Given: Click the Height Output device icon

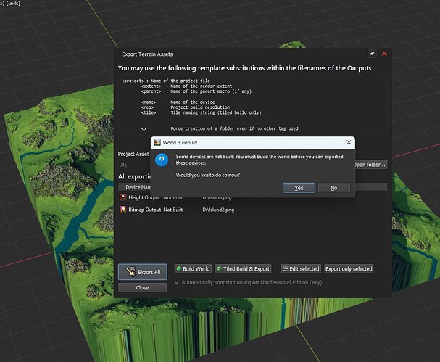Looking at the screenshot, I should (123, 197).
